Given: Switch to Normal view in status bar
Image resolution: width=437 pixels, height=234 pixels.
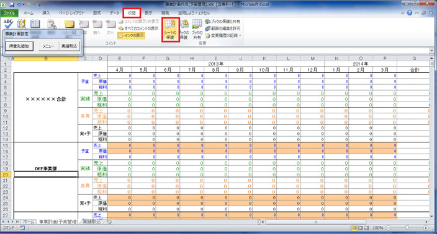Looking at the screenshot, I should coord(354,228).
